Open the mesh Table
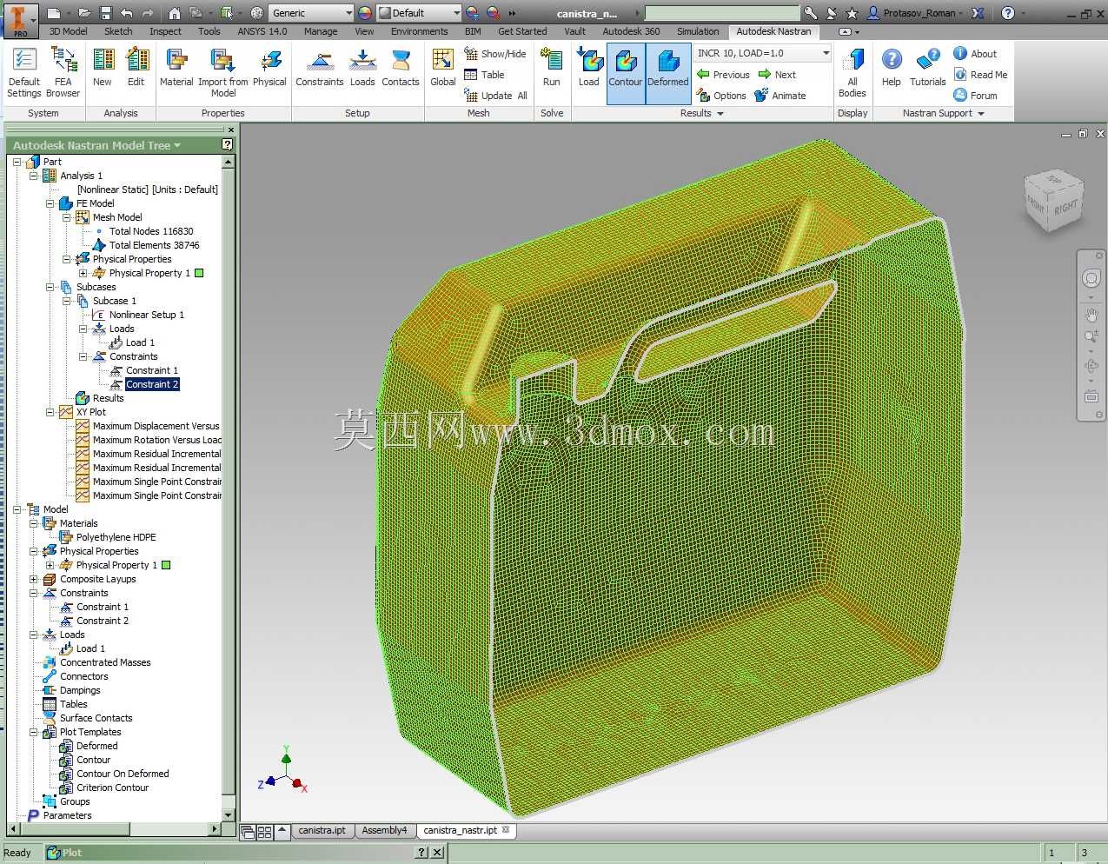Image resolution: width=1108 pixels, height=864 pixels. (x=484, y=75)
